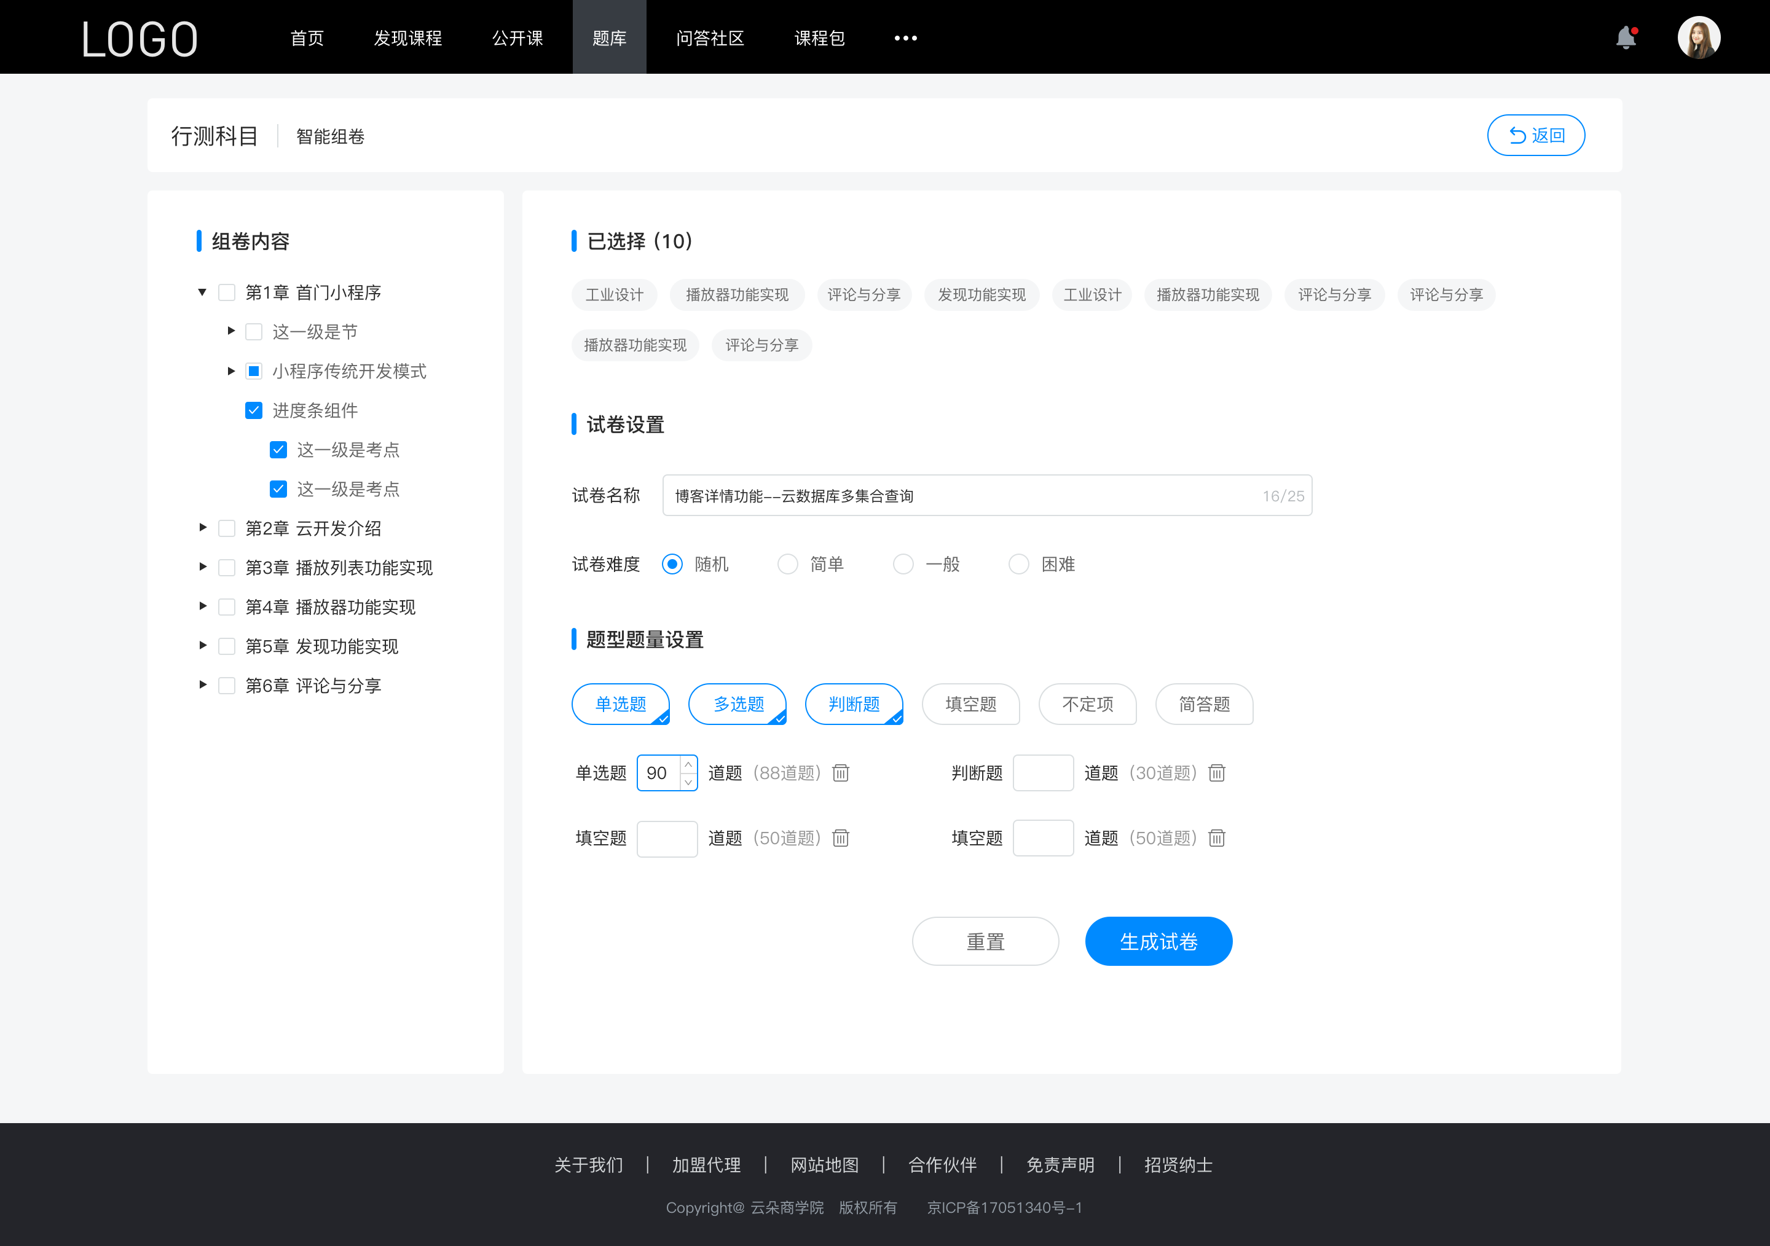Select the 随机 difficulty radio button
1770x1246 pixels.
pos(672,563)
